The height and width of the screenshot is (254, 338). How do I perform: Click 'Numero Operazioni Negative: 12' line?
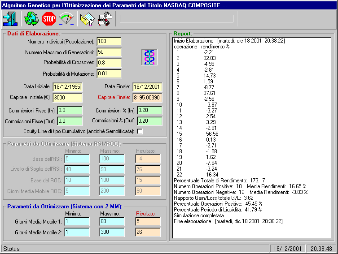pyautogui.click(x=241, y=192)
